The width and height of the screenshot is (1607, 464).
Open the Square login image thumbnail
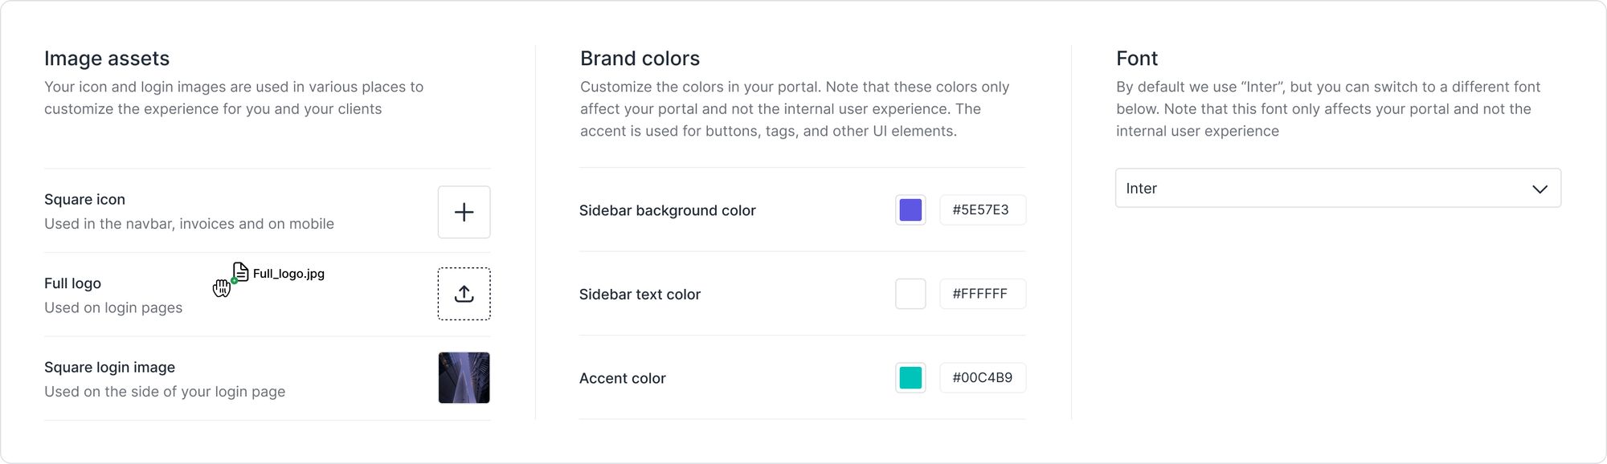pos(464,377)
